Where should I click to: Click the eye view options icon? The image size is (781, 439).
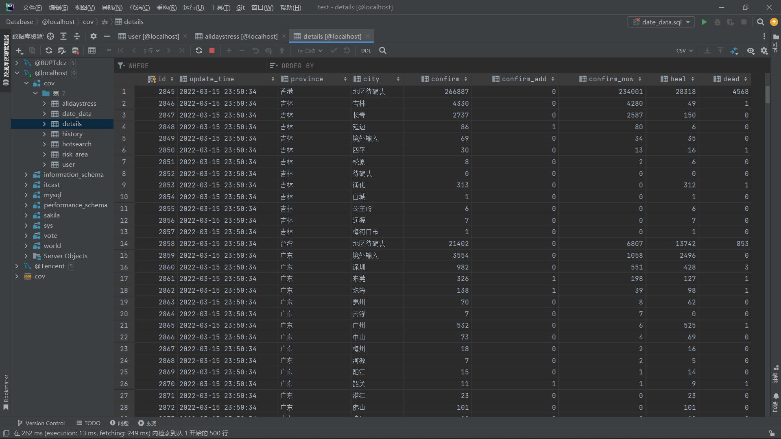750,50
